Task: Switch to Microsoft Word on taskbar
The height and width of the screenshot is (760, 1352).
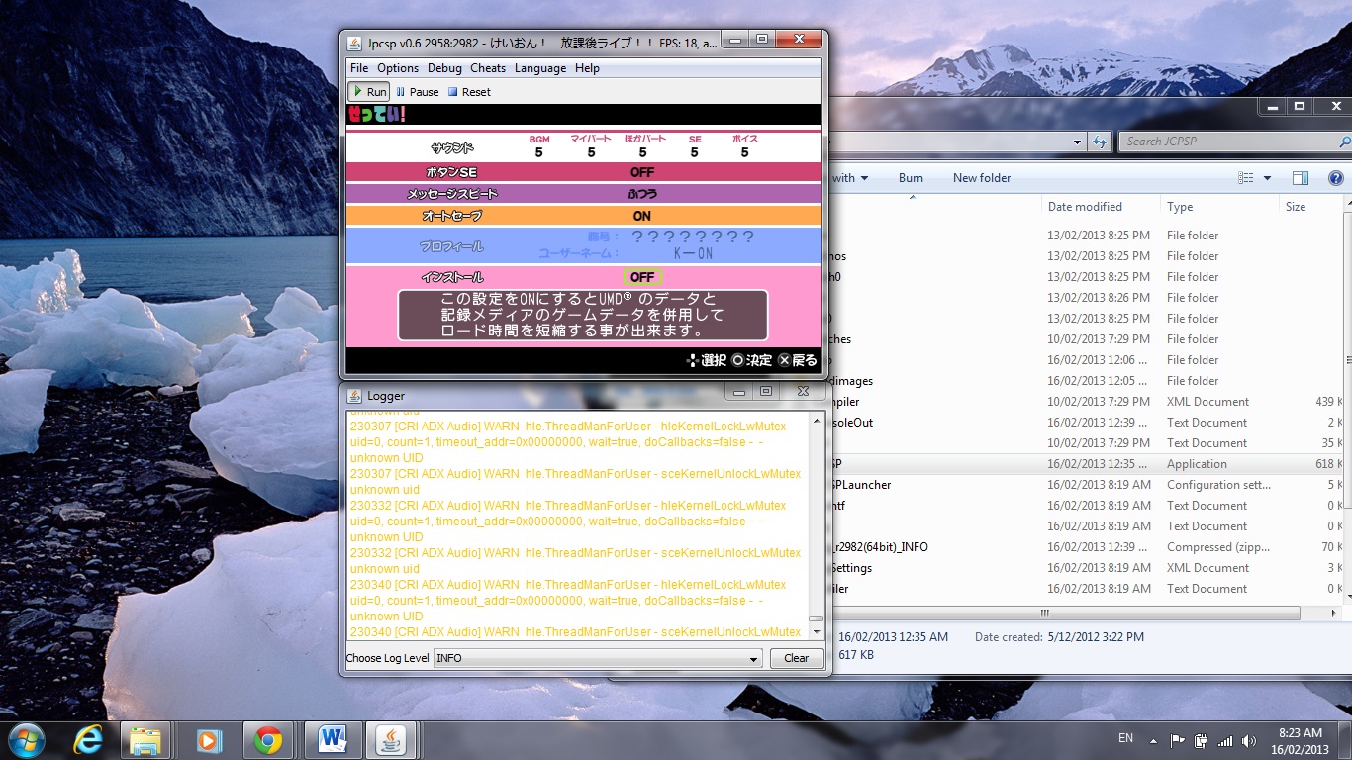Action: point(333,740)
